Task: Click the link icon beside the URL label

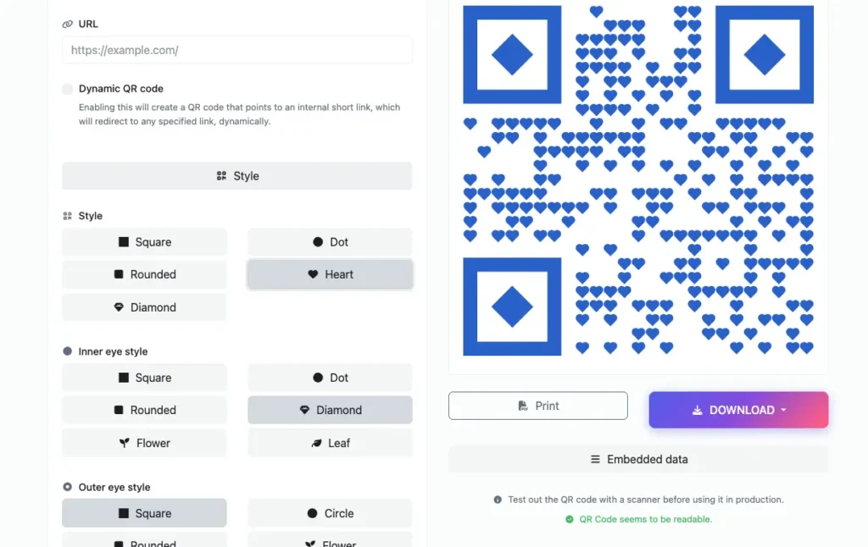Action: (x=68, y=24)
